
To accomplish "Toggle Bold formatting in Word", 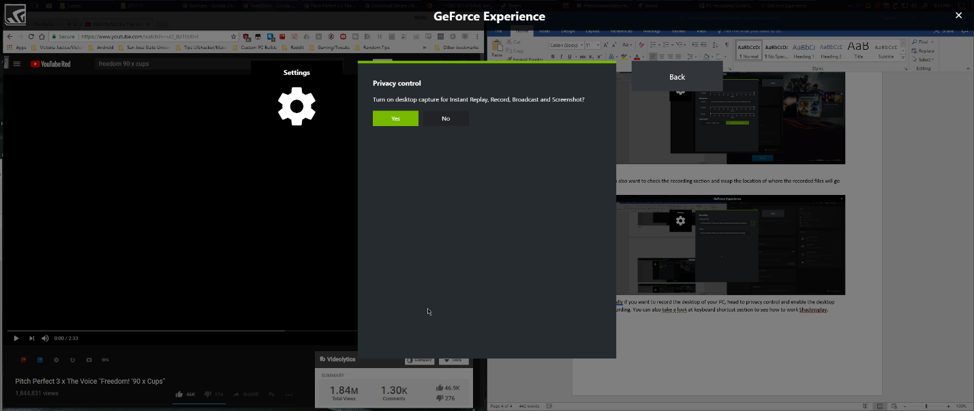I will (x=553, y=57).
